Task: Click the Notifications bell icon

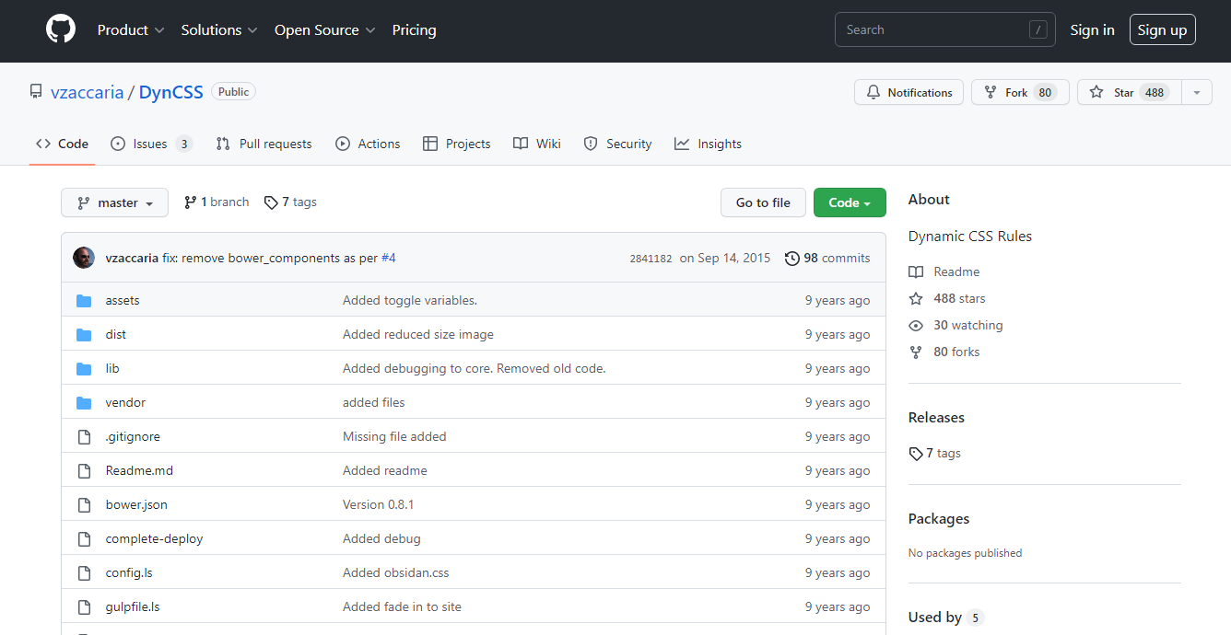Action: point(873,92)
